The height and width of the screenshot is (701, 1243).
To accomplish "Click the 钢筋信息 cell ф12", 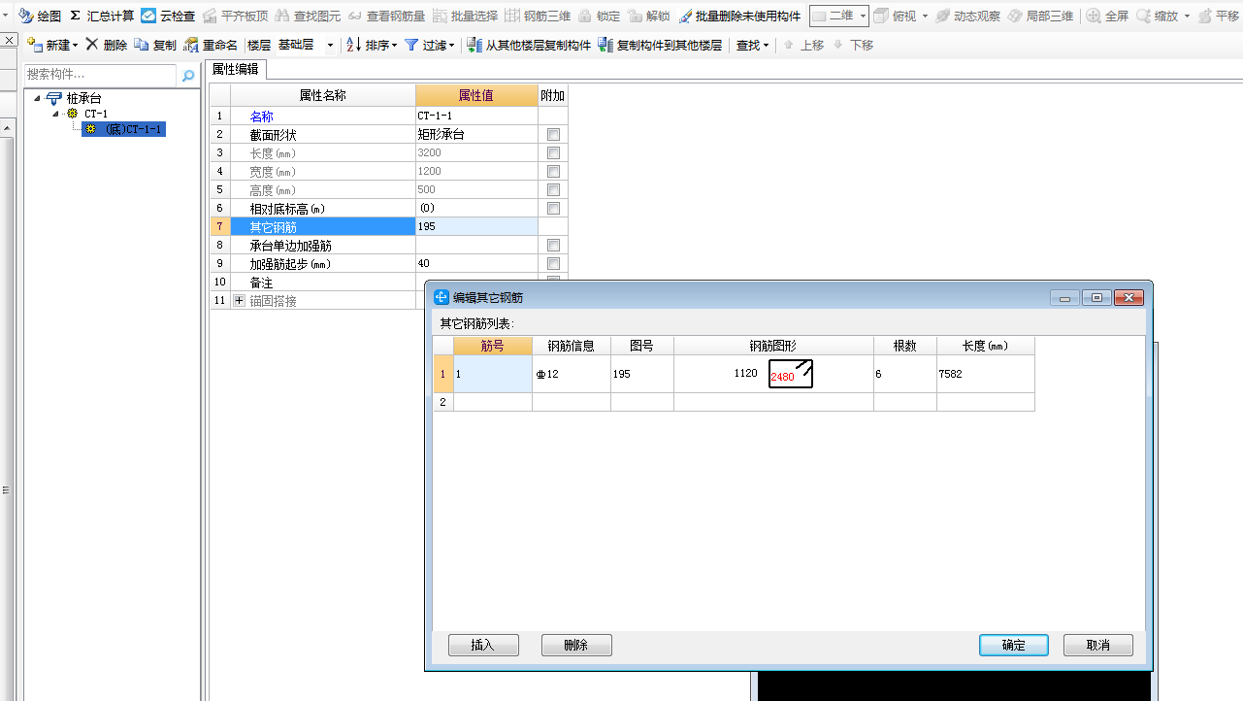I will point(571,374).
